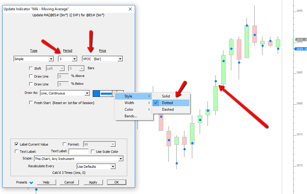Select Dotted line style
The width and height of the screenshot is (307, 194).
coord(171,103)
